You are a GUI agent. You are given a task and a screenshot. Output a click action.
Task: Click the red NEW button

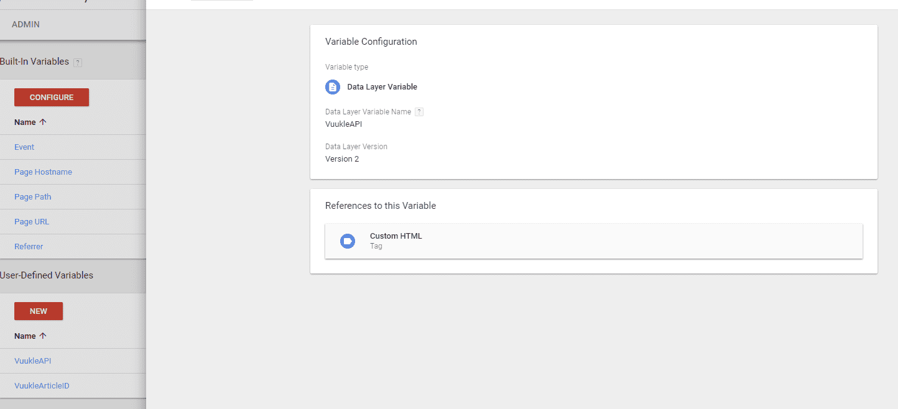(39, 311)
